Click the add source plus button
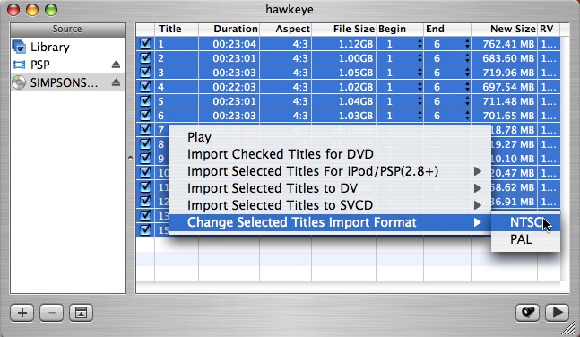Image resolution: width=580 pixels, height=337 pixels. point(22,313)
